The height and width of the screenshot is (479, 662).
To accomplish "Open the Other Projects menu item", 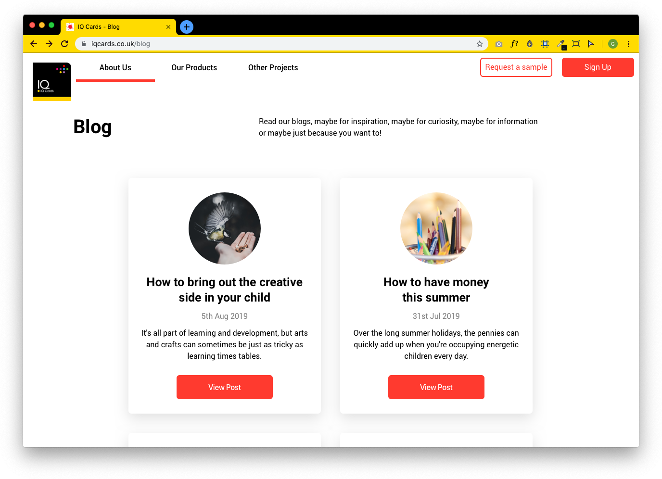I will click(x=273, y=68).
